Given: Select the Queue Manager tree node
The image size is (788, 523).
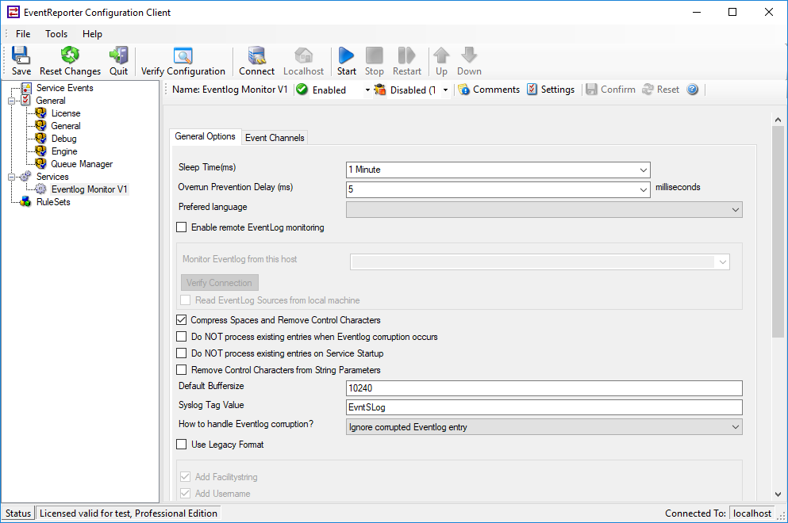Looking at the screenshot, I should [x=82, y=164].
